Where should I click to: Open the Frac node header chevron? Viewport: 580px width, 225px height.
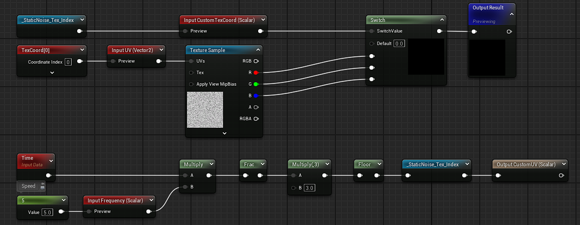tap(262, 164)
